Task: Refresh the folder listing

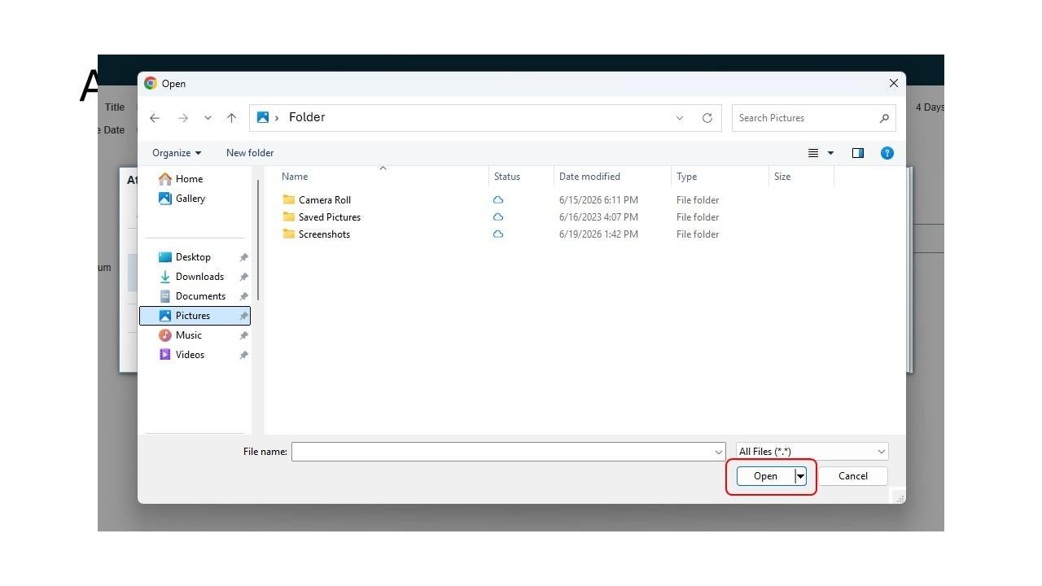Action: (x=707, y=118)
